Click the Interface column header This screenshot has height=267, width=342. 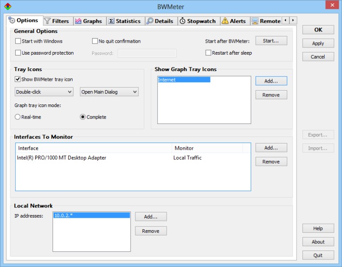[94, 148]
